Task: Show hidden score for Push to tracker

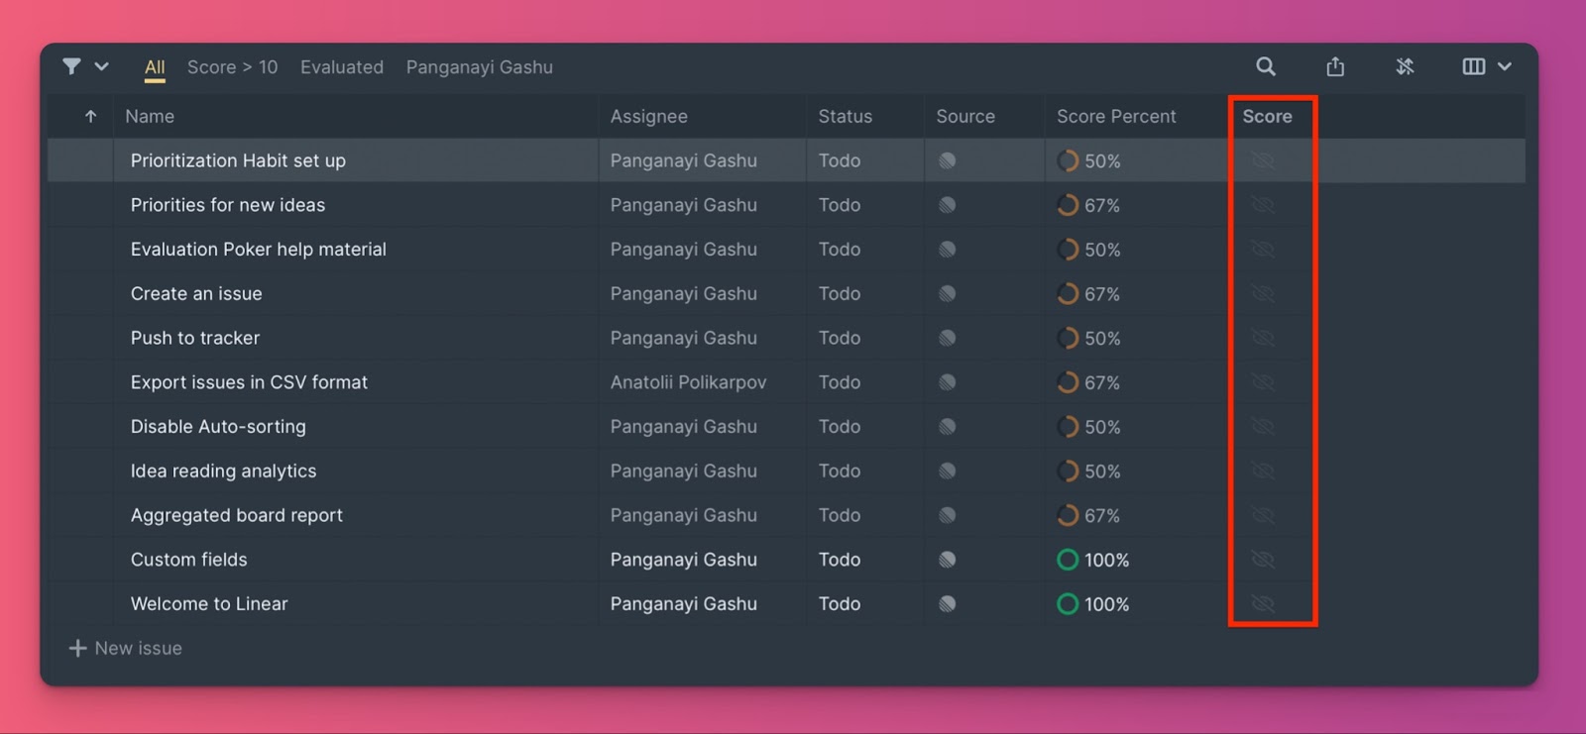Action: (1263, 338)
